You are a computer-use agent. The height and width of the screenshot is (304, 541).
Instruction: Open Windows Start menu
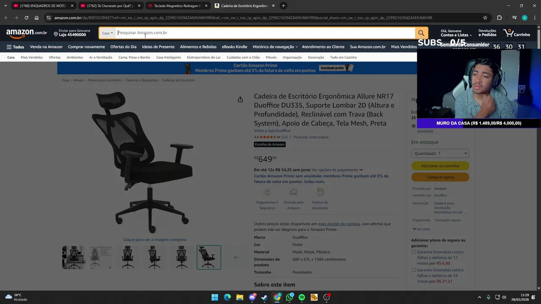pyautogui.click(x=215, y=297)
